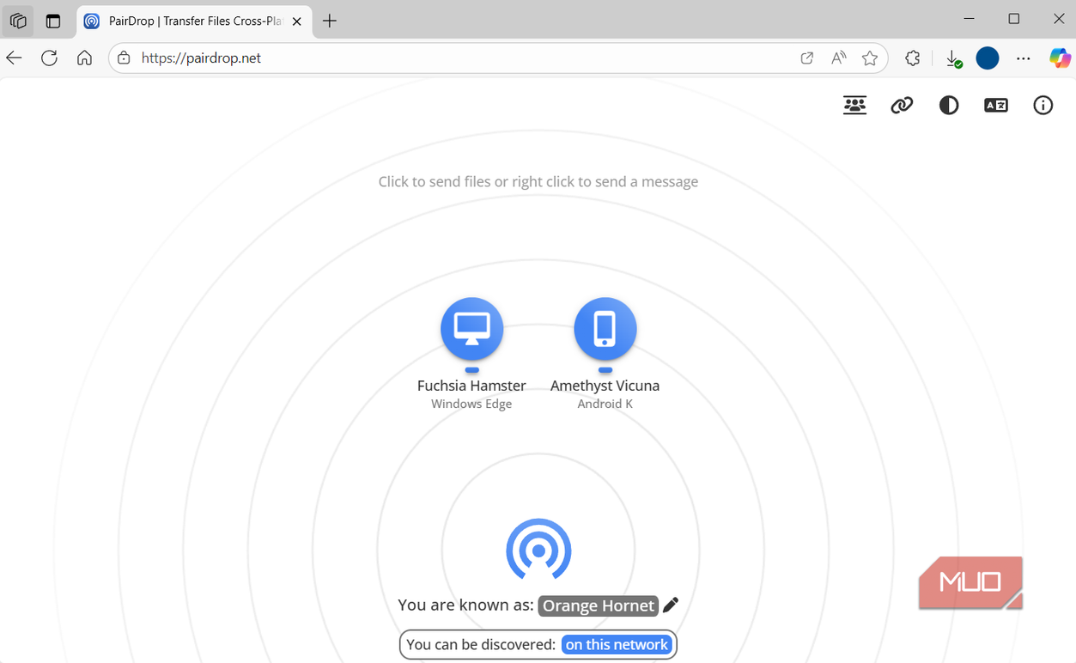Open the tab actions menu icon
The image size is (1076, 663).
coord(53,21)
